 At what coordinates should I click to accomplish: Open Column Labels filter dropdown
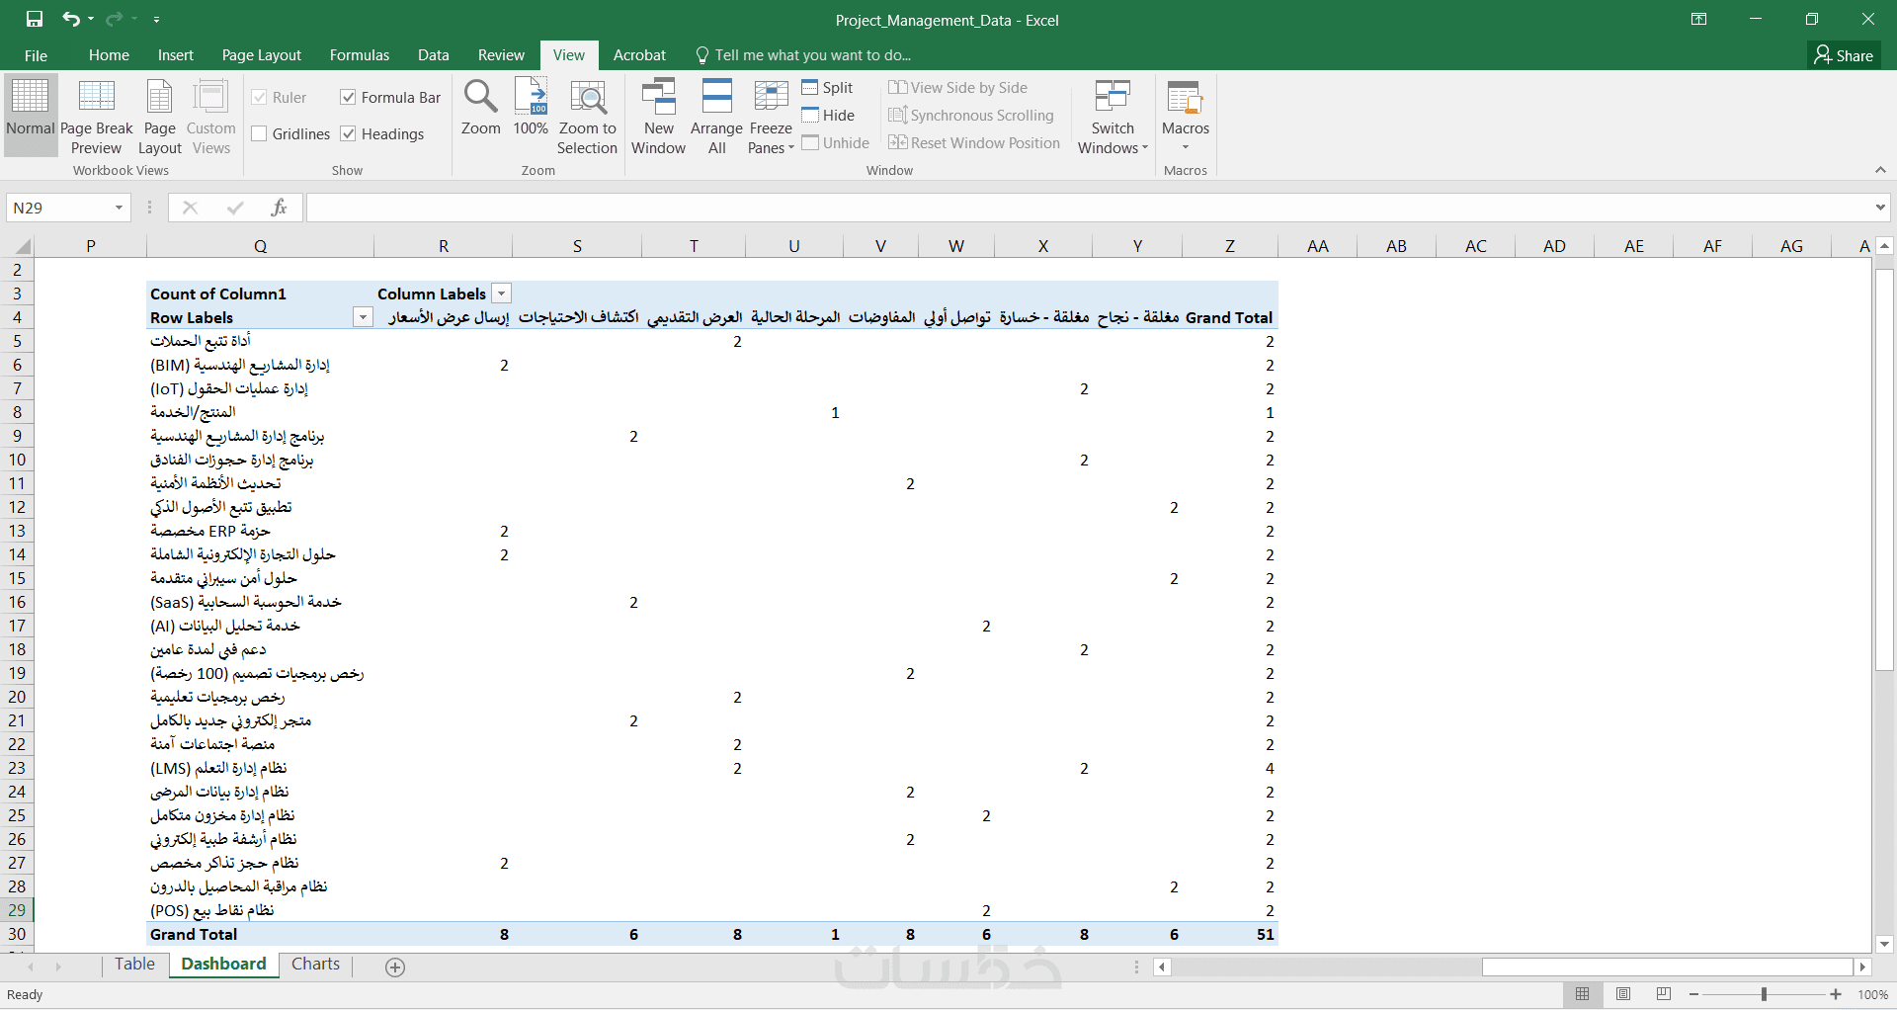tap(502, 294)
